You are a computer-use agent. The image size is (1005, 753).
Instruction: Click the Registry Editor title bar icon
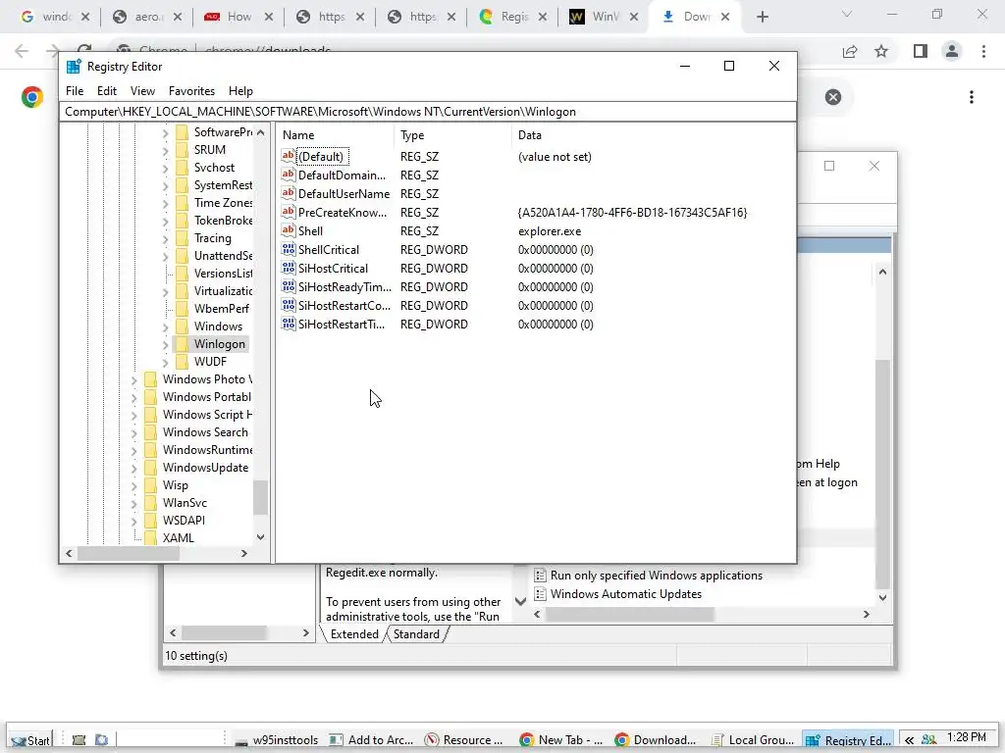click(x=74, y=67)
